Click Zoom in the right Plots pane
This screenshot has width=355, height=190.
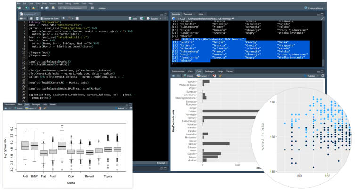tap(190, 75)
